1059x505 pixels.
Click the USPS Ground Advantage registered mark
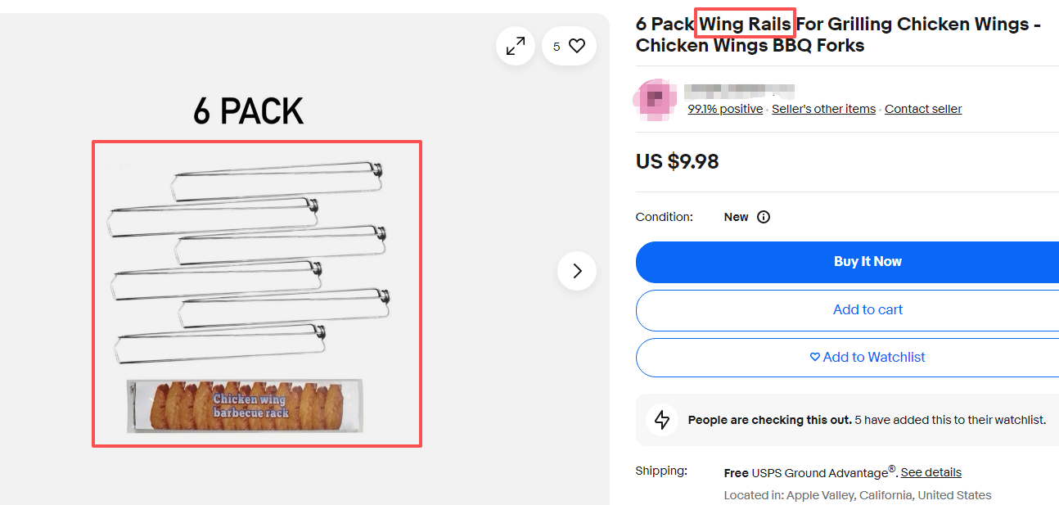[891, 468]
